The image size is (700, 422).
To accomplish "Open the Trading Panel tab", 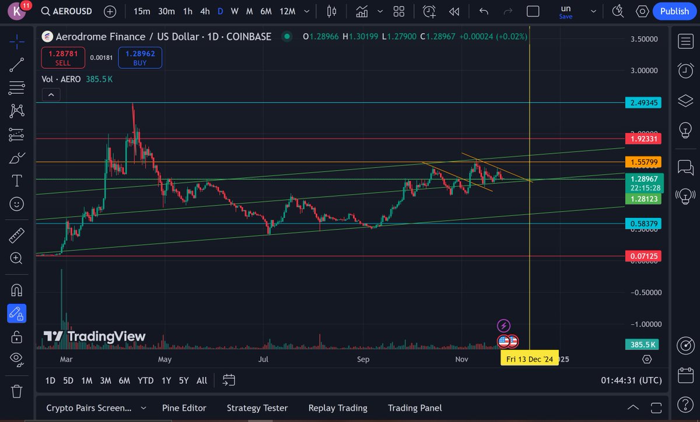I will pyautogui.click(x=415, y=408).
